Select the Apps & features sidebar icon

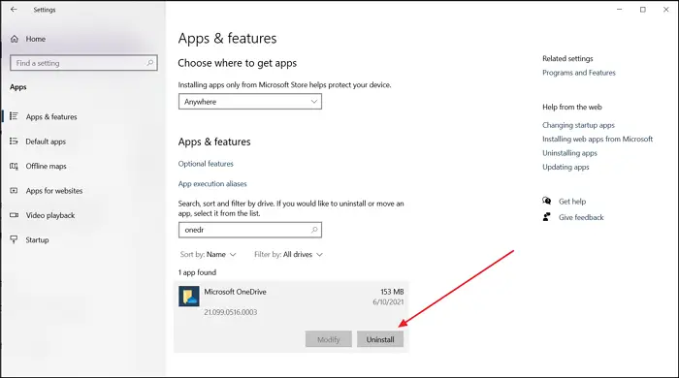[x=14, y=116]
